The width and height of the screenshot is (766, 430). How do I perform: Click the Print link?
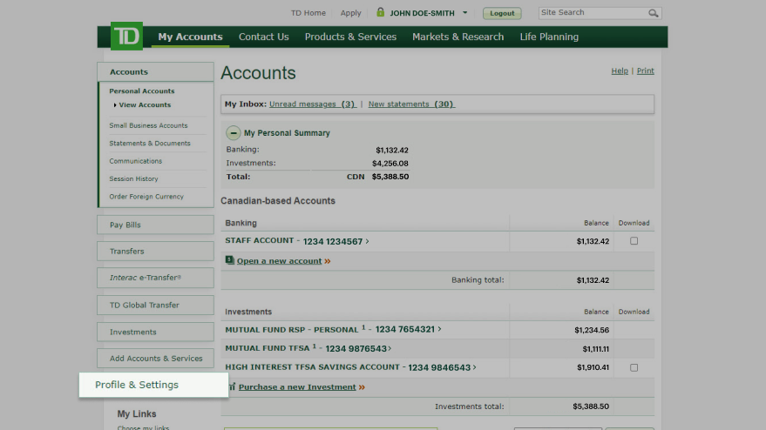[646, 71]
